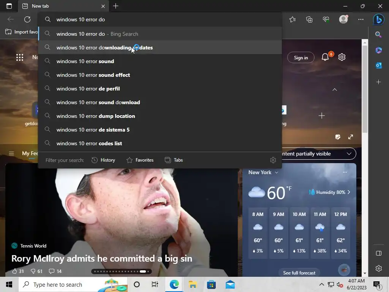Click the page vertical scrollbar thumb
The width and height of the screenshot is (389, 292).
tap(365, 89)
